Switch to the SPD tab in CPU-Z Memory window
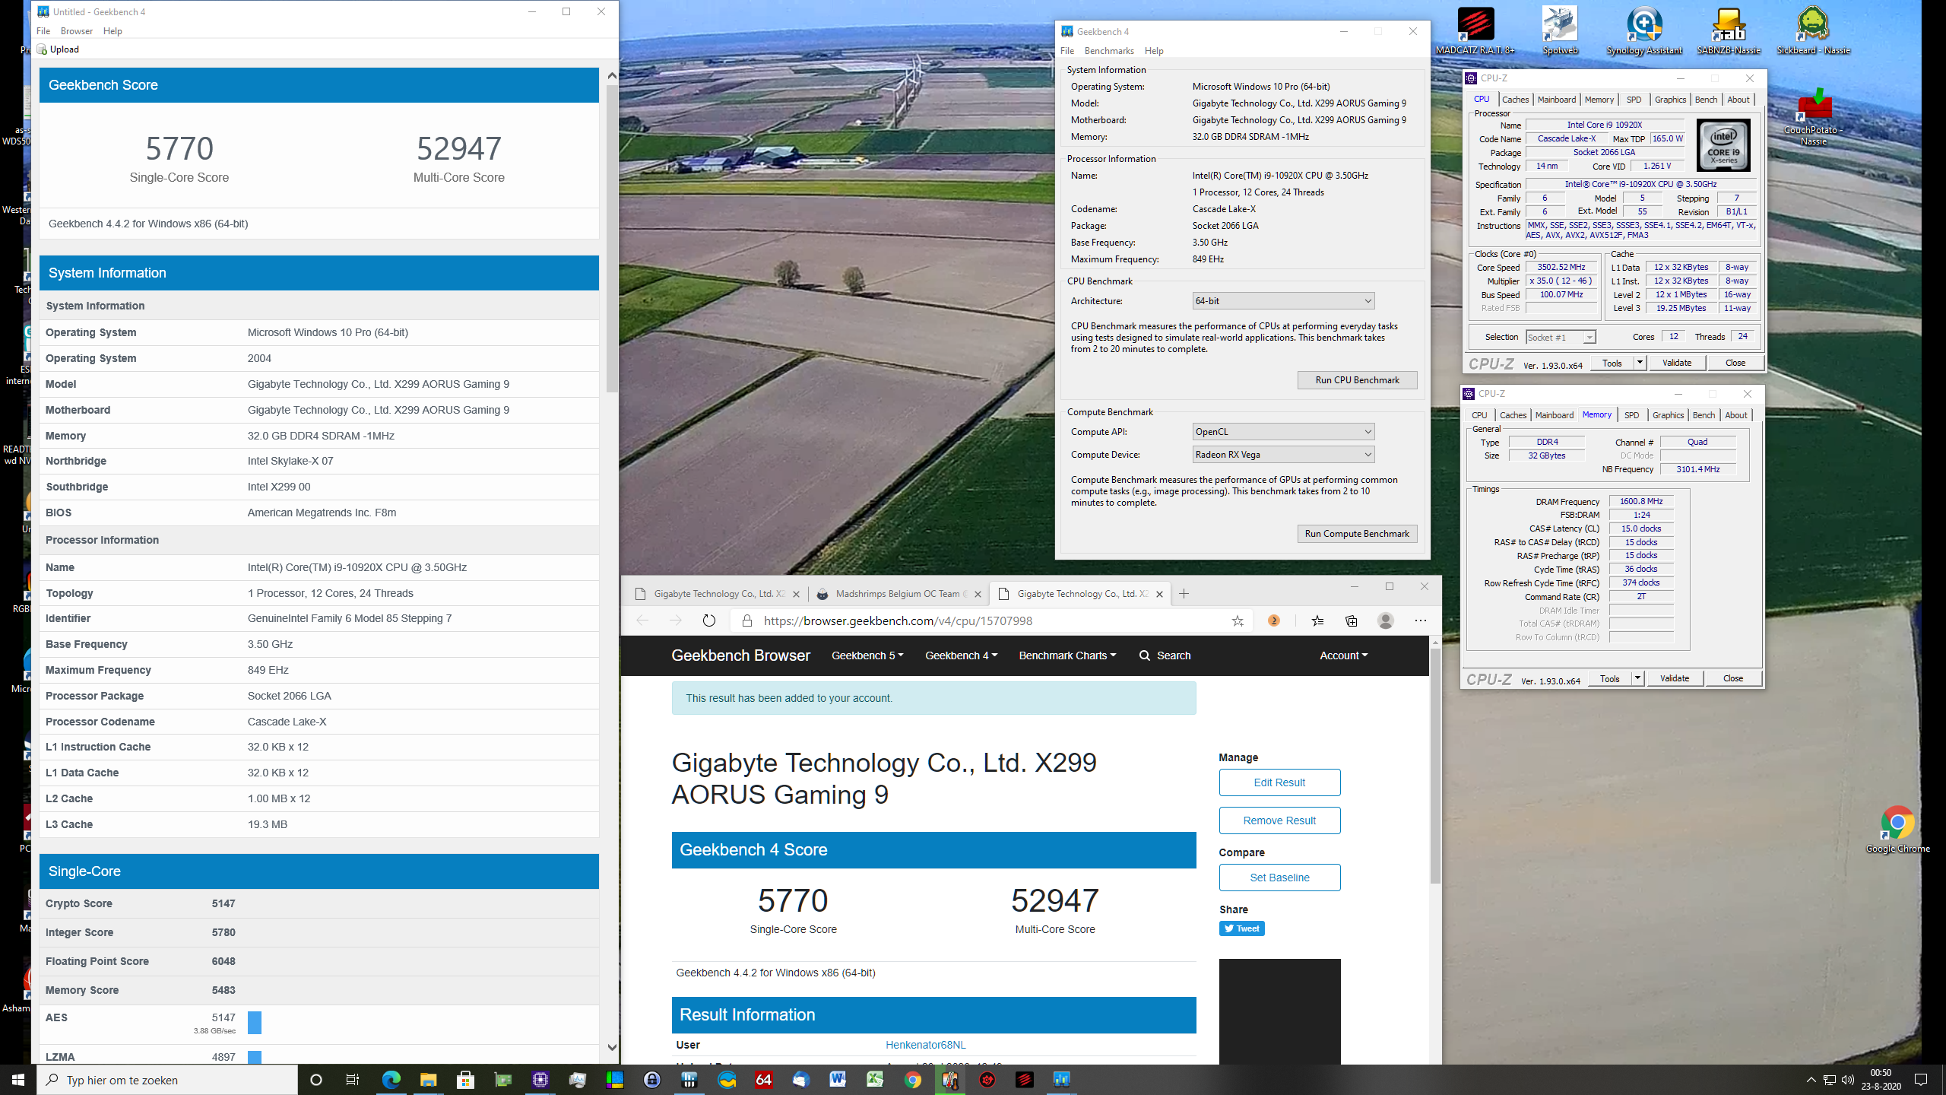The image size is (1946, 1095). click(1631, 415)
